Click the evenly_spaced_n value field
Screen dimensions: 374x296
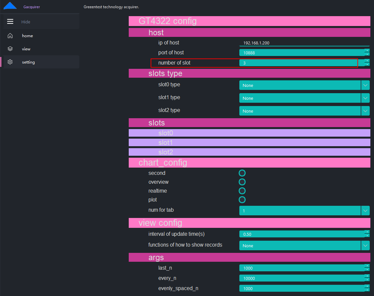(302, 288)
